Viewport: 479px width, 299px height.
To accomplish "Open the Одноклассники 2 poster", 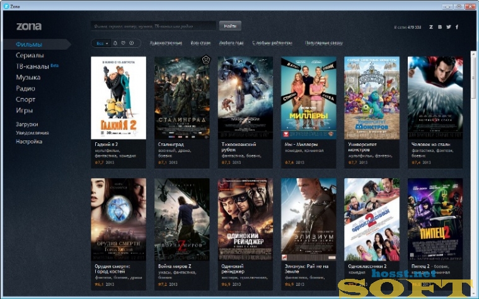I will 372,219.
